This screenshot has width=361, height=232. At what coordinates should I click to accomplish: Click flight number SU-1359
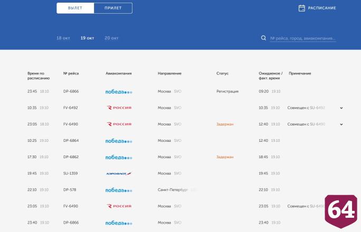[70, 173]
